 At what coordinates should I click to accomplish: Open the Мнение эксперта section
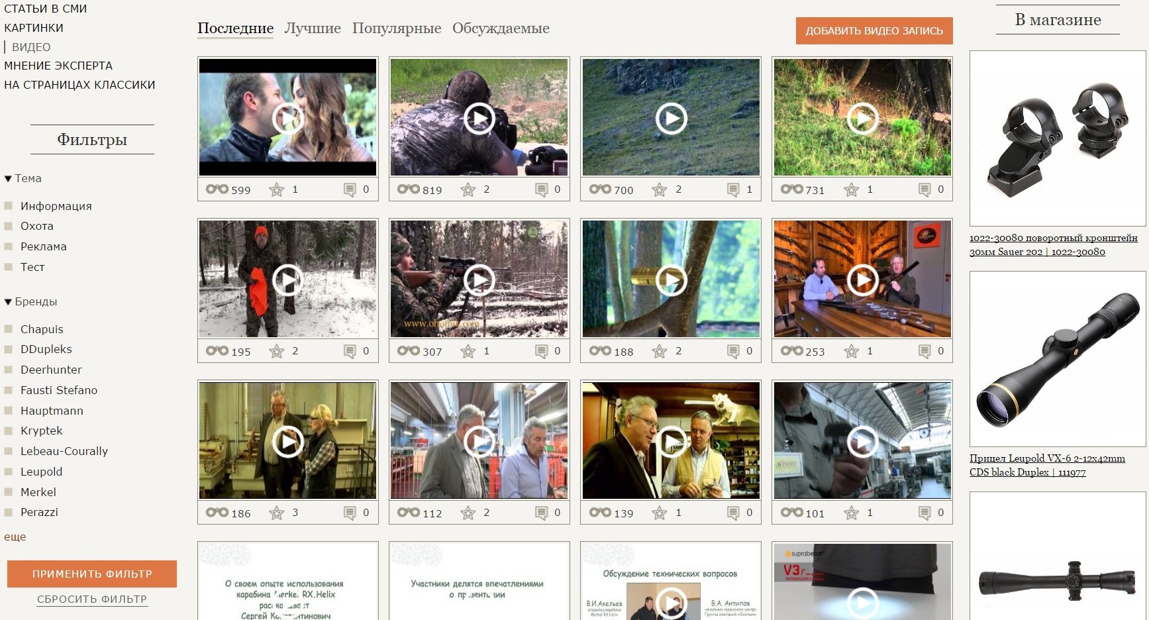[x=58, y=66]
